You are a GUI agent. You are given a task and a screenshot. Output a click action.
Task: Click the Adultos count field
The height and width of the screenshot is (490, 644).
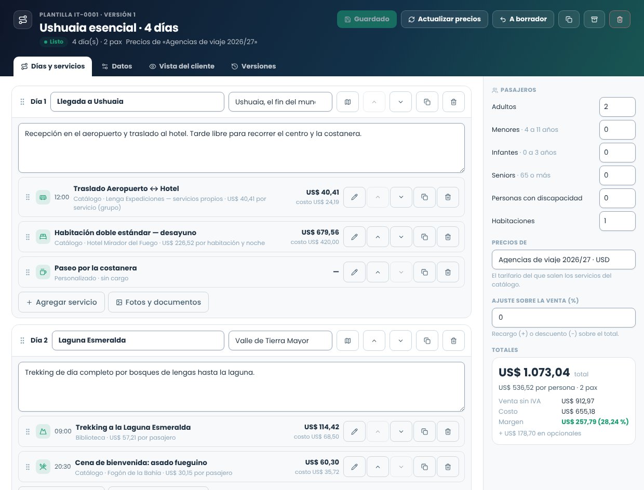[x=617, y=107]
